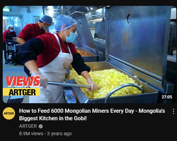Click the cook's blue hairnet
Viewport: 177px width, 141px height.
click(65, 23)
